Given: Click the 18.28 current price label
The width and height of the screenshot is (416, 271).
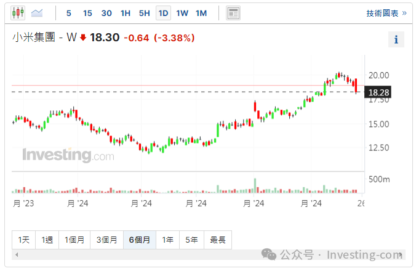Looking at the screenshot, I should (378, 92).
